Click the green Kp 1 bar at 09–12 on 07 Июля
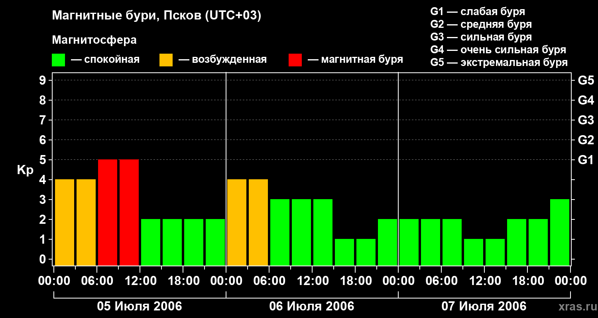The width and height of the screenshot is (598, 318). click(x=474, y=252)
